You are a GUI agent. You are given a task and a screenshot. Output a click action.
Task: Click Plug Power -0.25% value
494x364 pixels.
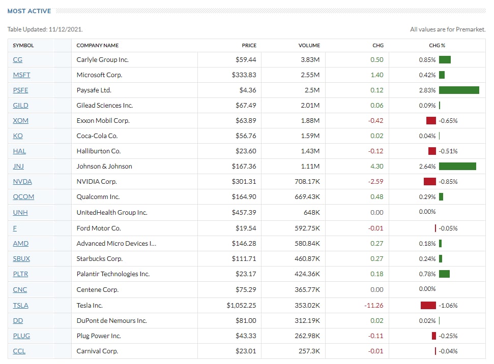448,336
